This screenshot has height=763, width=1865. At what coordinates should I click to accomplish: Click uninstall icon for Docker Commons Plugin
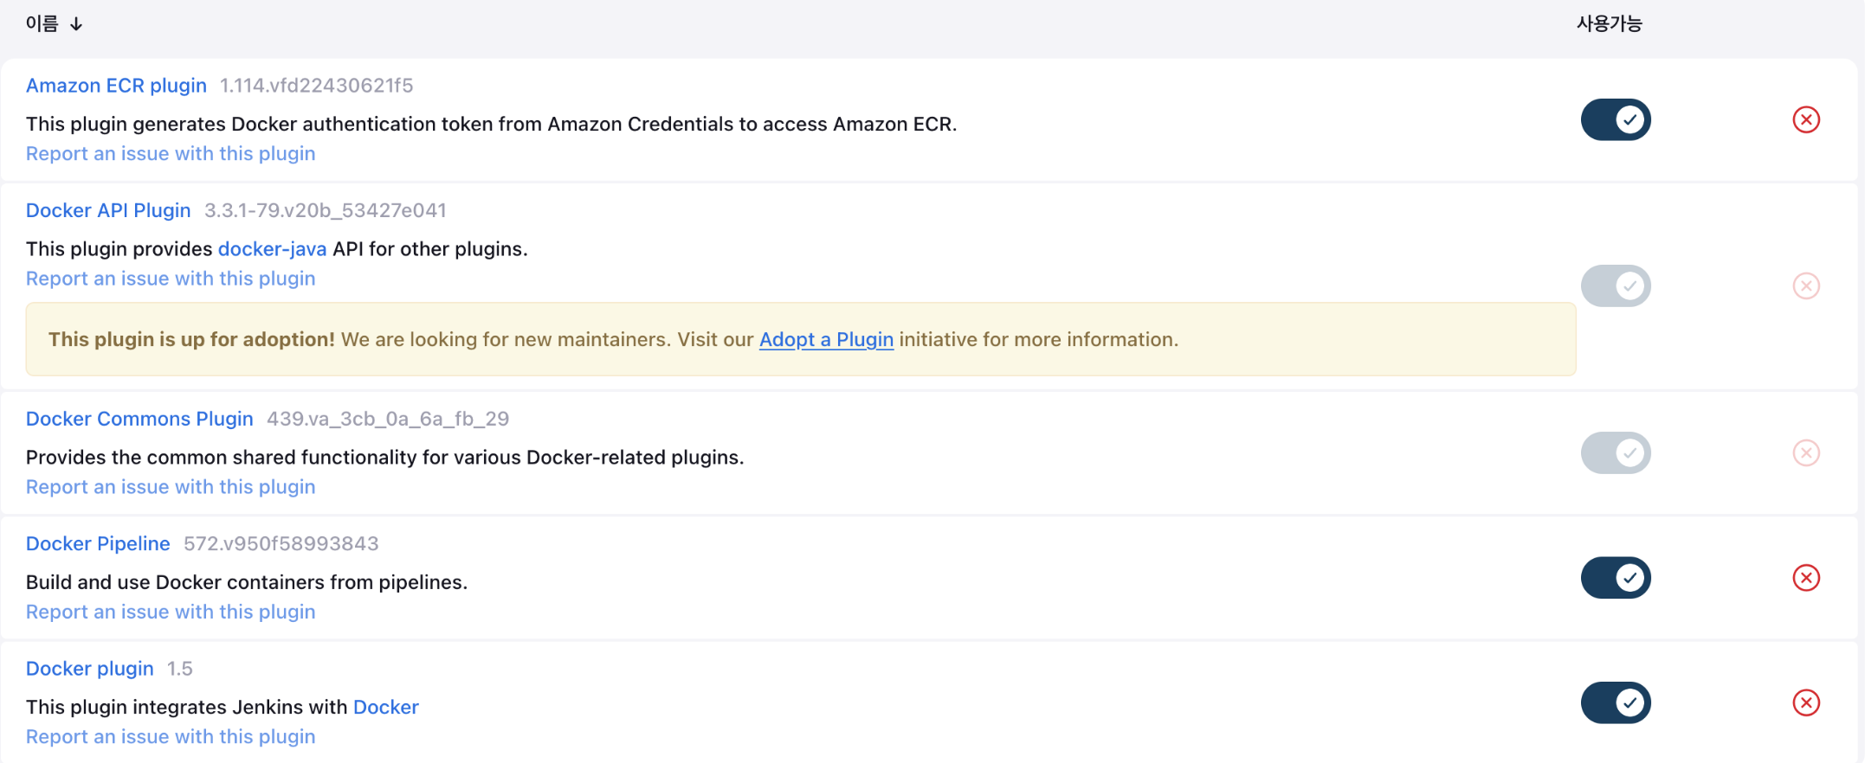1805,453
